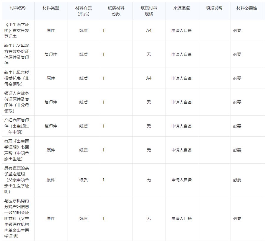This screenshot has width=265, height=243.
Task: Click the 纸质材料规格 column header
Action: click(x=149, y=11)
